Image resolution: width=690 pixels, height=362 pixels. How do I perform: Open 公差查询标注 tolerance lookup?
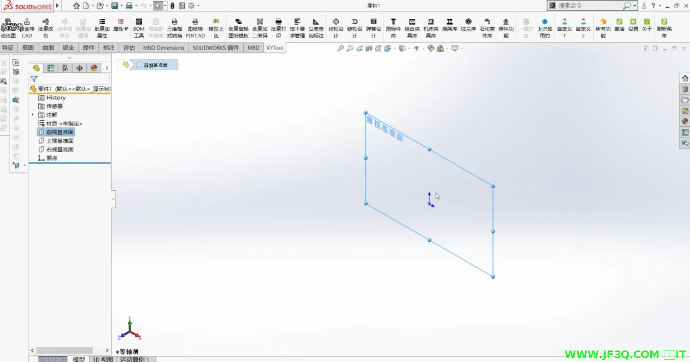point(316,28)
